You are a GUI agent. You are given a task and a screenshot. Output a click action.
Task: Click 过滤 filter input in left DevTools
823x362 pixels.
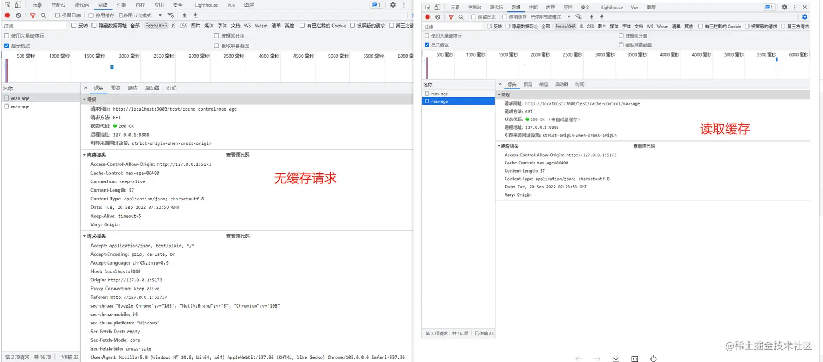tap(35, 26)
